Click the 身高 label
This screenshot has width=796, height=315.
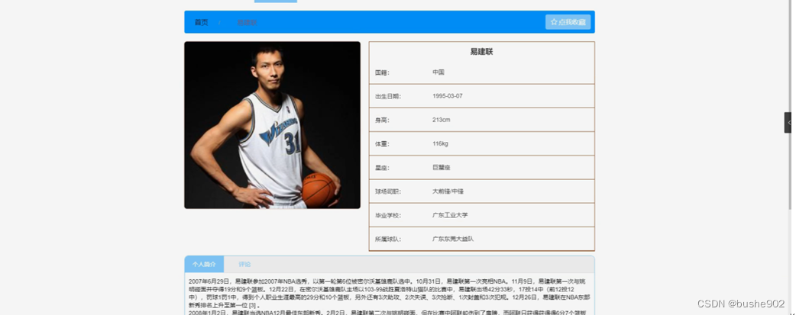[382, 121]
